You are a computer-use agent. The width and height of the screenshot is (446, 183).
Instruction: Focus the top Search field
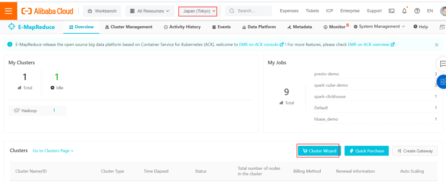pyautogui.click(x=248, y=11)
